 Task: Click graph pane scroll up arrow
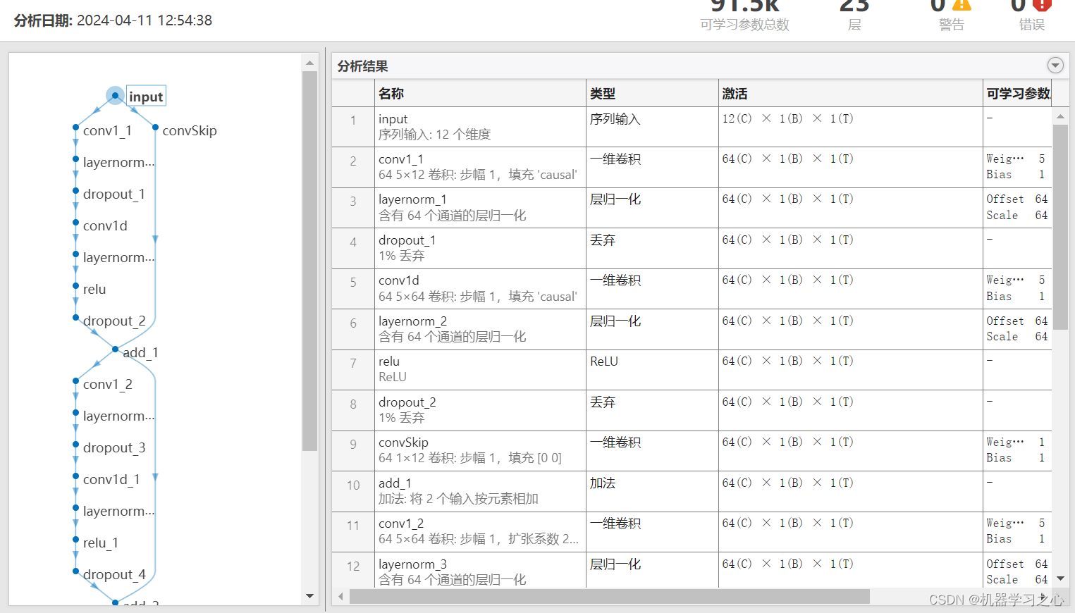(x=309, y=63)
